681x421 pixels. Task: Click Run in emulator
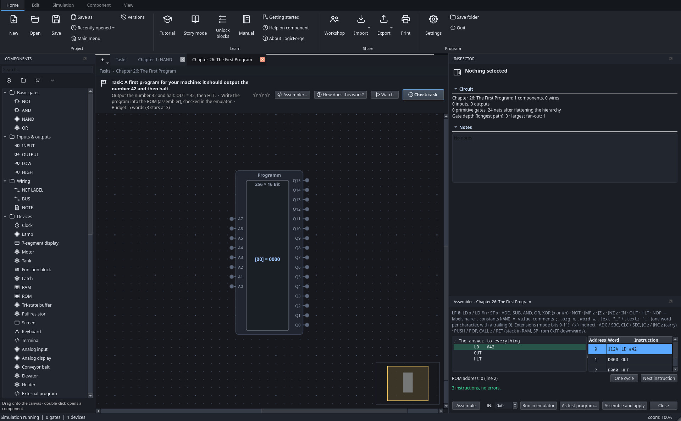538,405
